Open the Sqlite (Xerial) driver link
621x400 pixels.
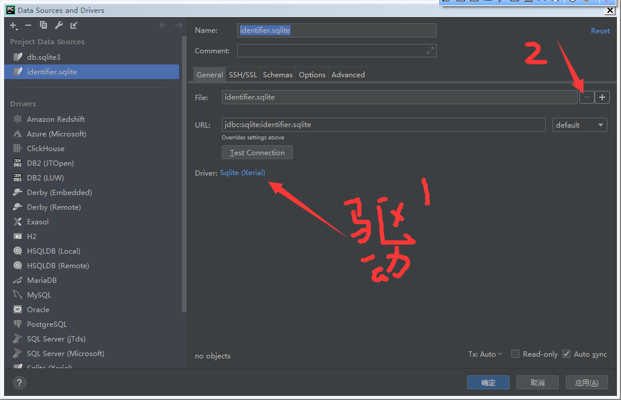click(242, 173)
